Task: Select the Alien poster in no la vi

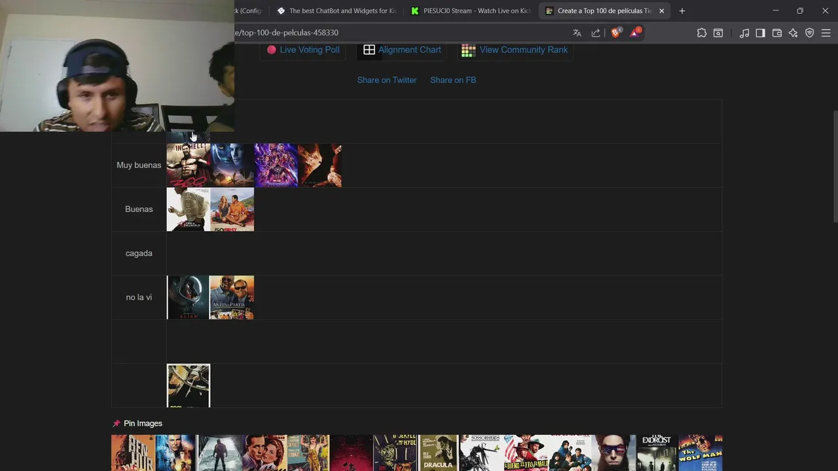Action: click(x=188, y=298)
